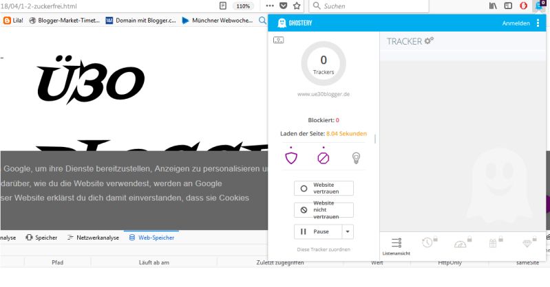The height and width of the screenshot is (287, 550).
Task: Open locked historical stats clock icon
Action: (x=429, y=242)
